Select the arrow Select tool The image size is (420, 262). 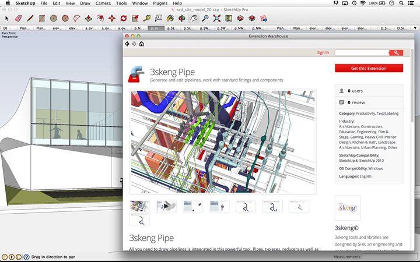[6, 19]
